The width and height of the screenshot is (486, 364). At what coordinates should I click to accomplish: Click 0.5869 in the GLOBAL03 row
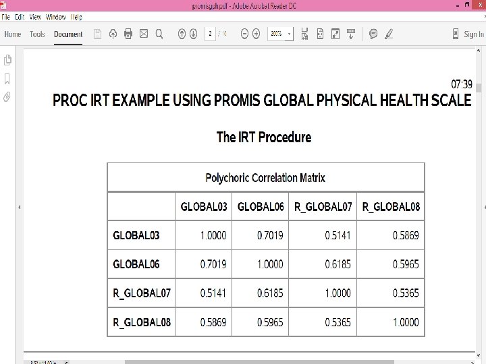(406, 235)
